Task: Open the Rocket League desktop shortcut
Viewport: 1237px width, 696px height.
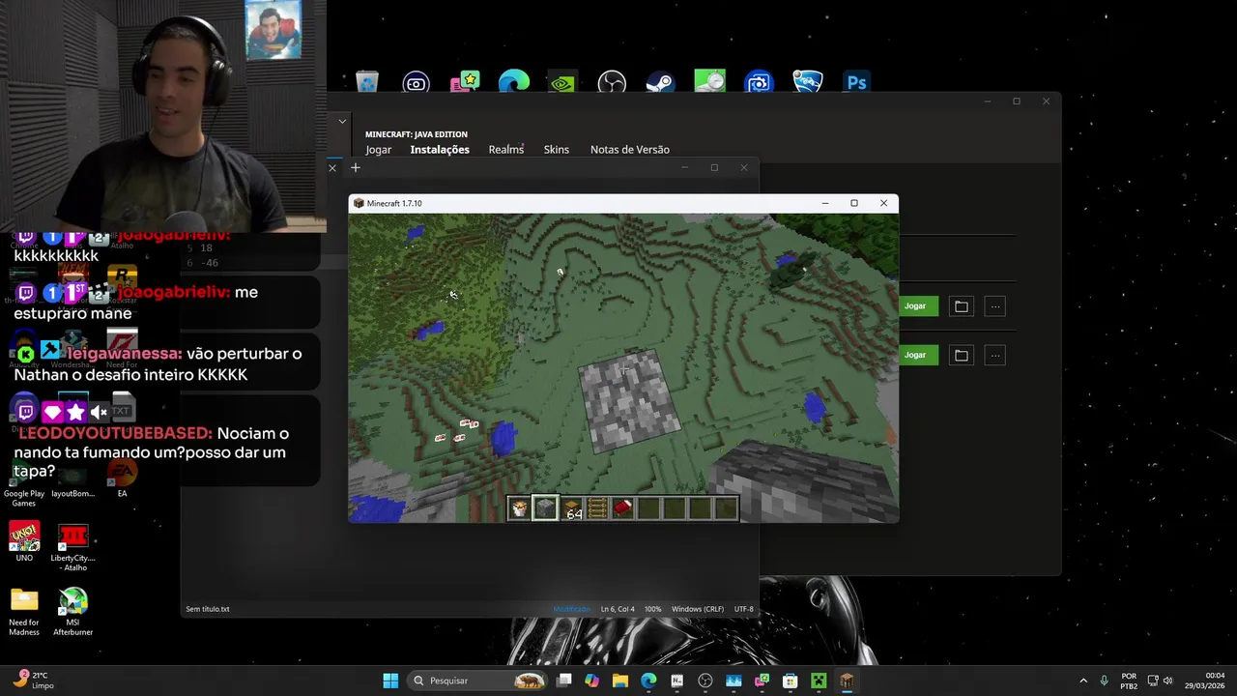Action: click(807, 82)
